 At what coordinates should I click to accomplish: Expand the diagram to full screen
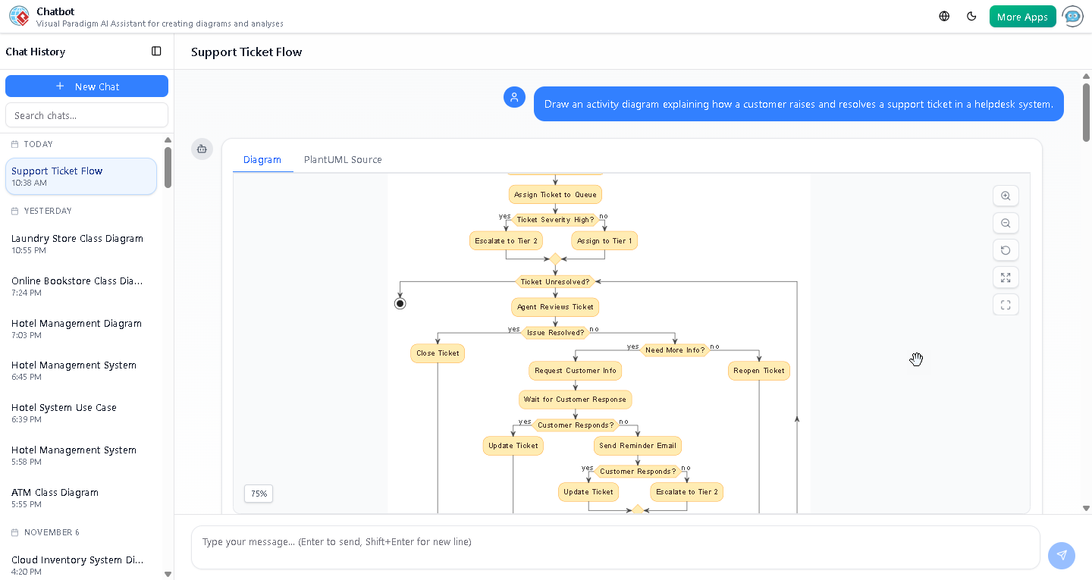coord(1006,277)
